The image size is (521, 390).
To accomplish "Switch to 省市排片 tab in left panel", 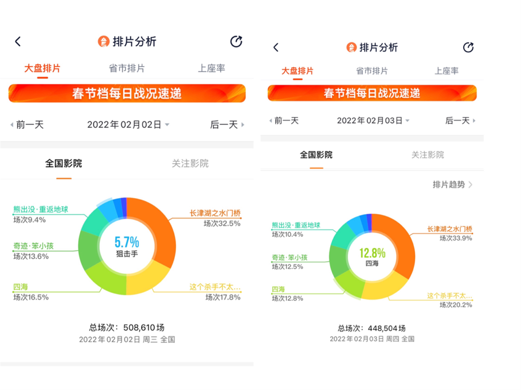I will tap(126, 69).
